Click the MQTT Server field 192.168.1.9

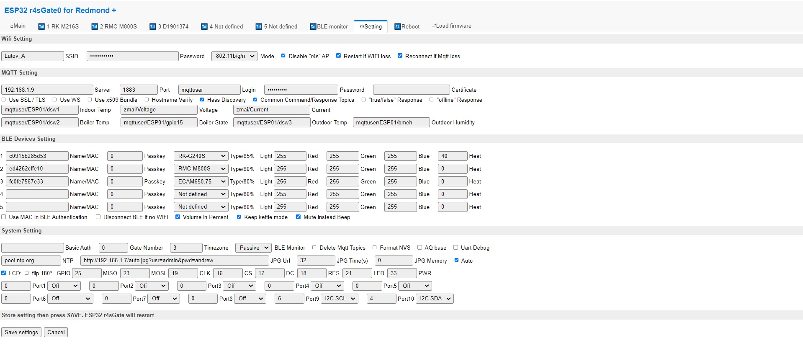click(x=47, y=90)
